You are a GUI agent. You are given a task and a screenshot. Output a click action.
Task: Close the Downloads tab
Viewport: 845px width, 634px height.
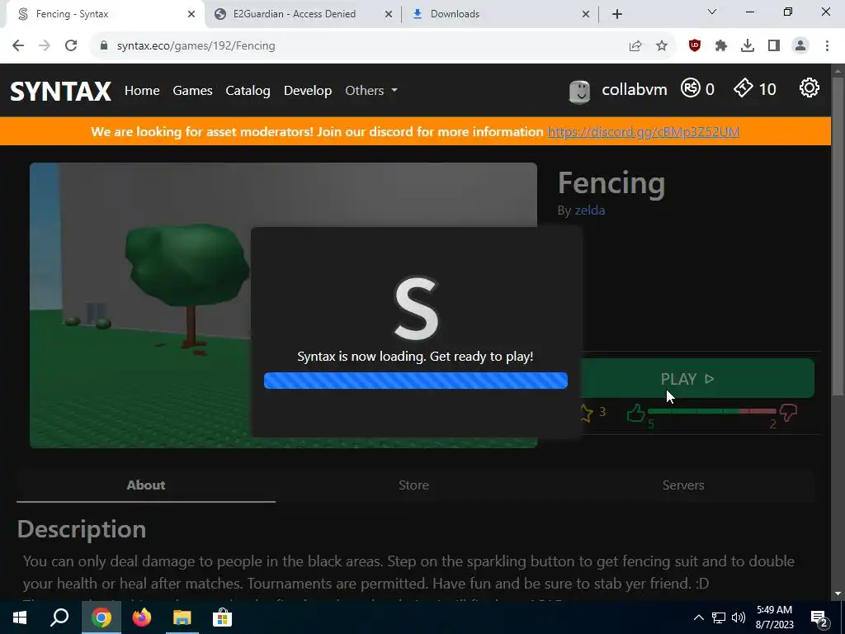pyautogui.click(x=586, y=14)
